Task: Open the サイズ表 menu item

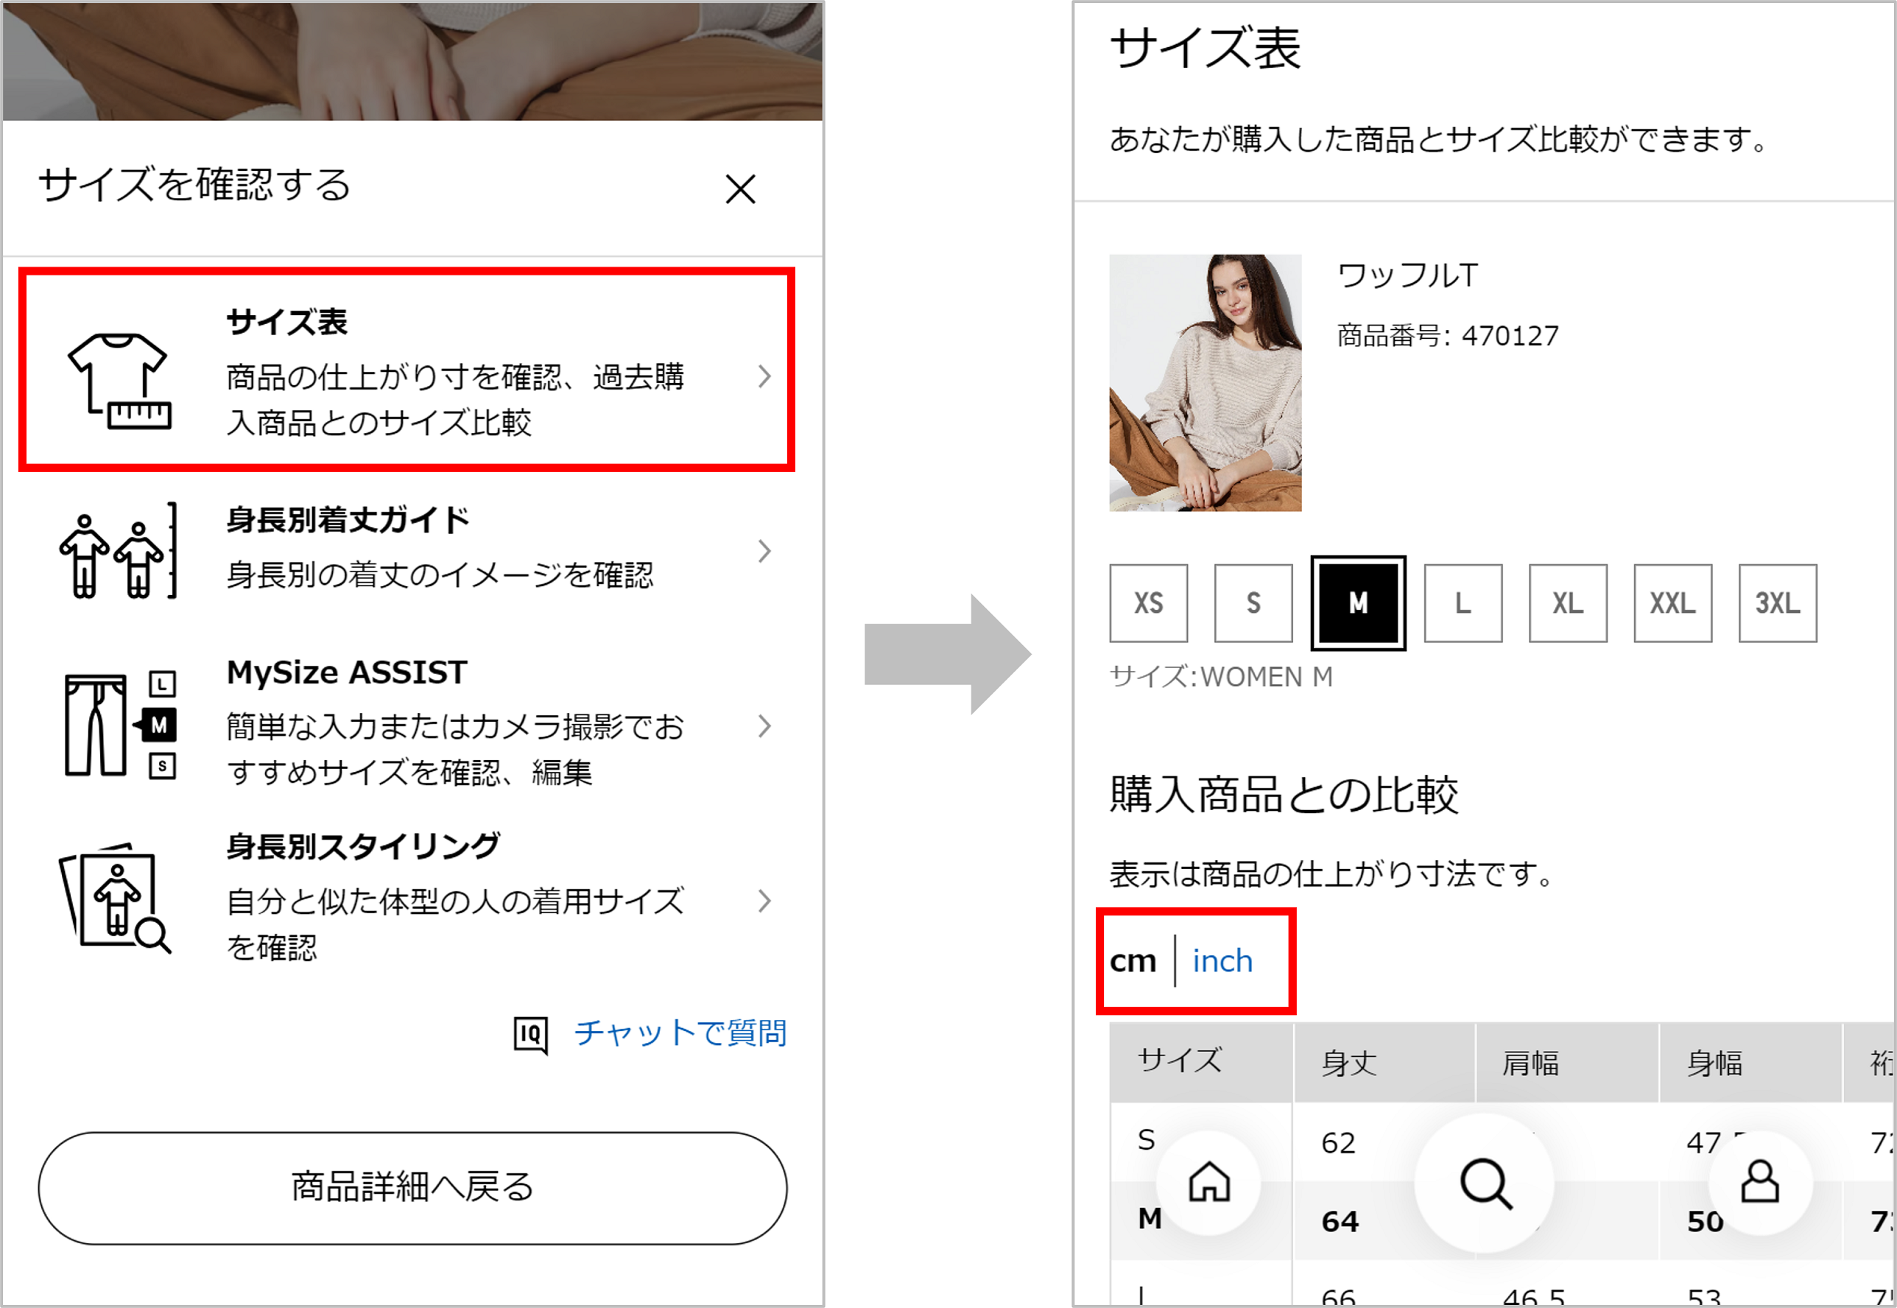Action: [406, 370]
